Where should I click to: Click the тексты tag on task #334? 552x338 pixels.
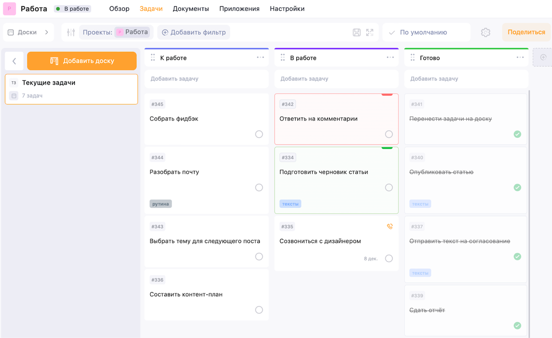pos(290,204)
